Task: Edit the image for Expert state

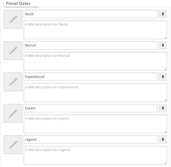Action: point(13,113)
